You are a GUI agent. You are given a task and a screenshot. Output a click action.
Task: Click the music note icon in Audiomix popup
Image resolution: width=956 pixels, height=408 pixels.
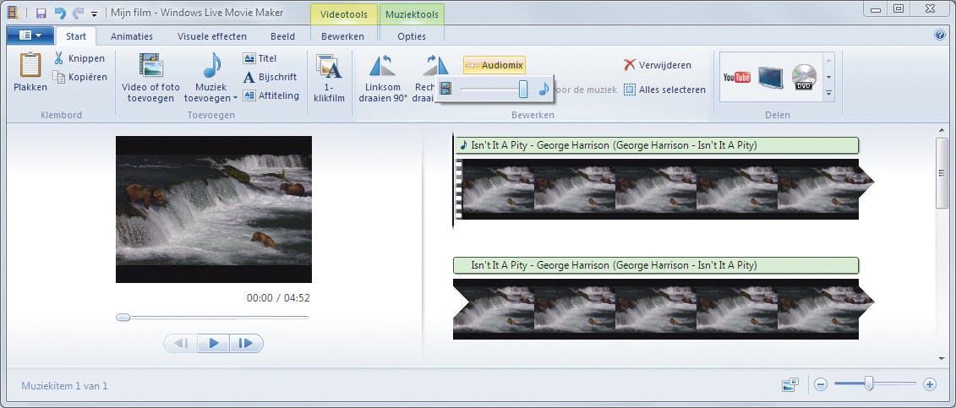tap(544, 90)
